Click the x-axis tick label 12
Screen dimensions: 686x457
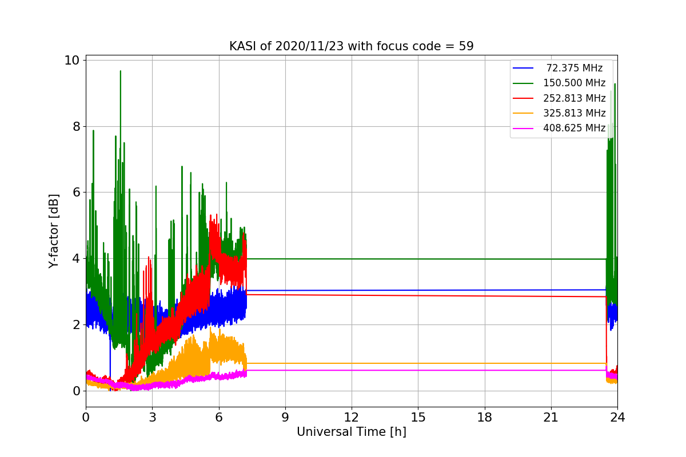click(x=352, y=418)
